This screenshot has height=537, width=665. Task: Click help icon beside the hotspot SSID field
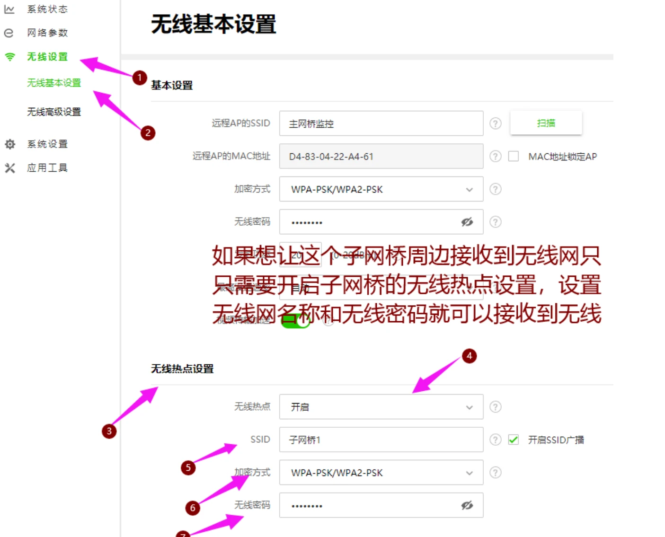pyautogui.click(x=495, y=440)
